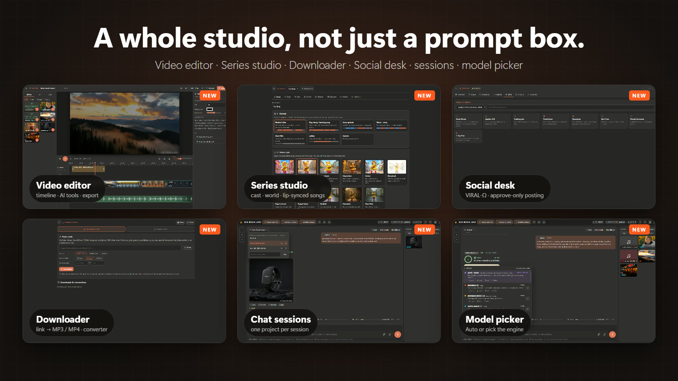Select Sing-along / learning song format card
Screen dimensions: 678x381
click(324, 126)
